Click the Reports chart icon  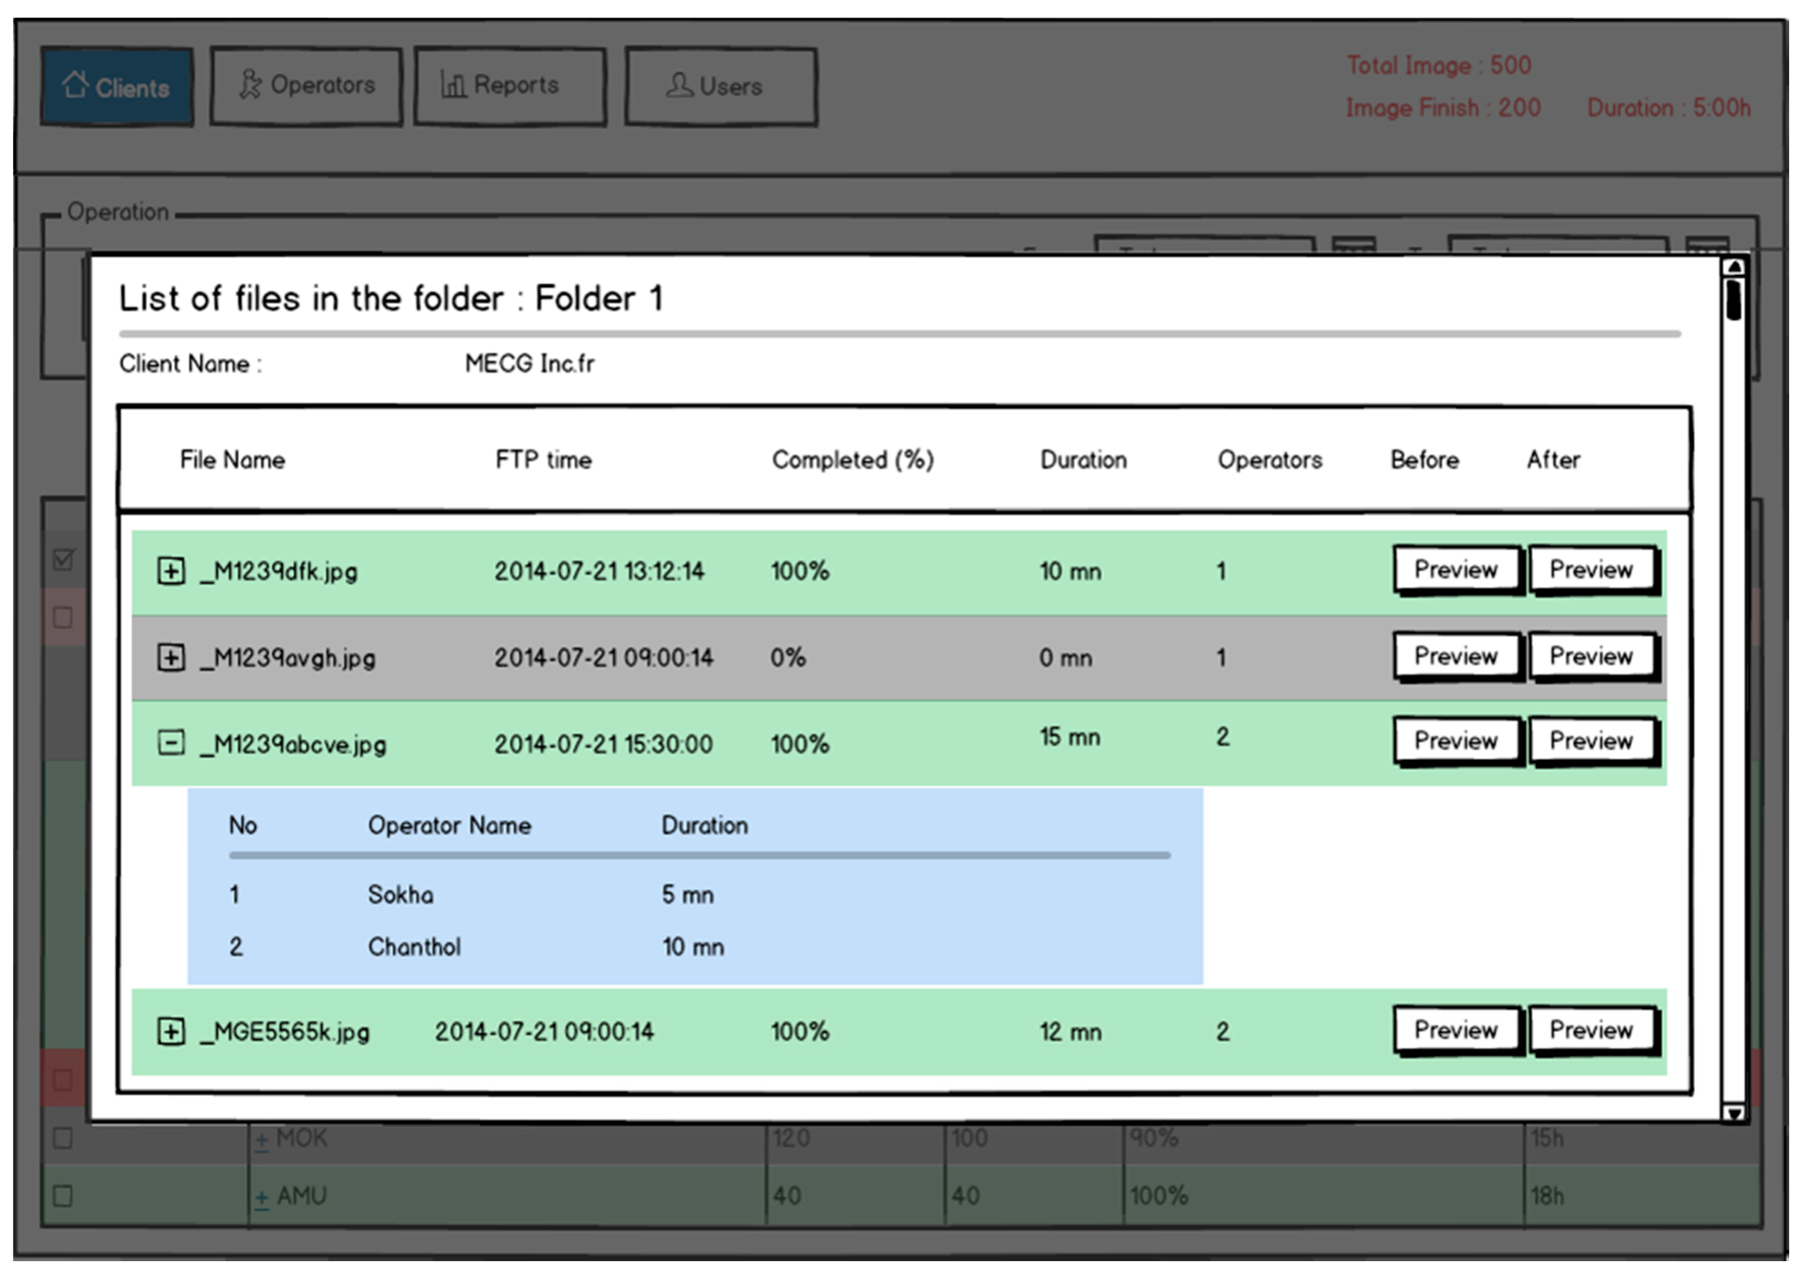[453, 84]
